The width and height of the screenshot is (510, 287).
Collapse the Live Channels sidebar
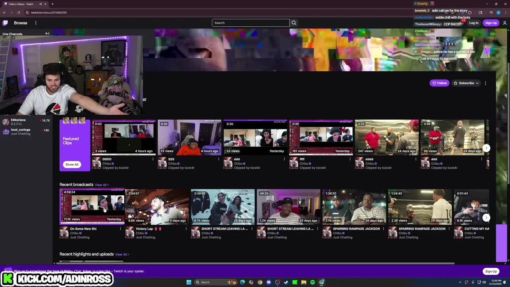[x=47, y=33]
